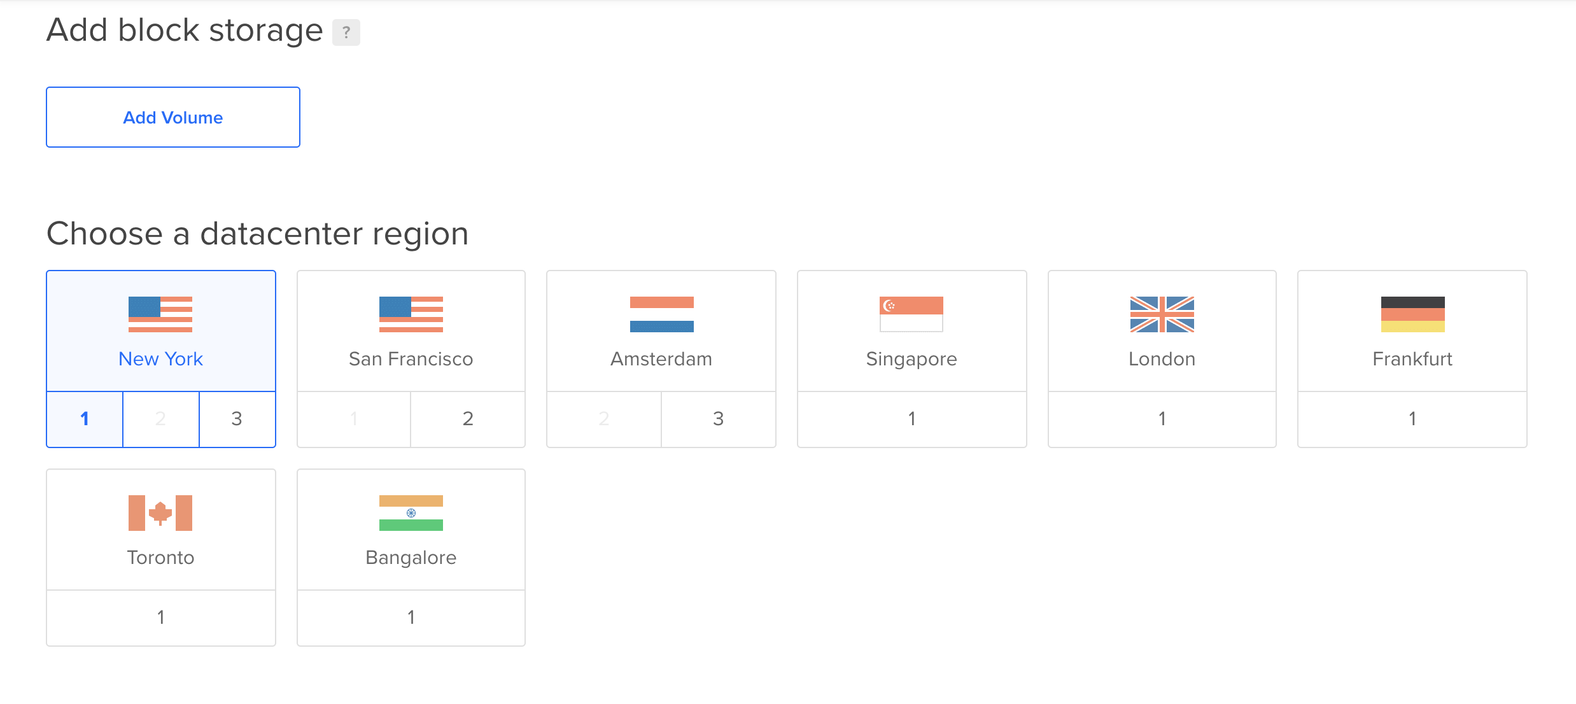This screenshot has width=1576, height=704.
Task: Click the New York US flag icon
Action: click(160, 314)
